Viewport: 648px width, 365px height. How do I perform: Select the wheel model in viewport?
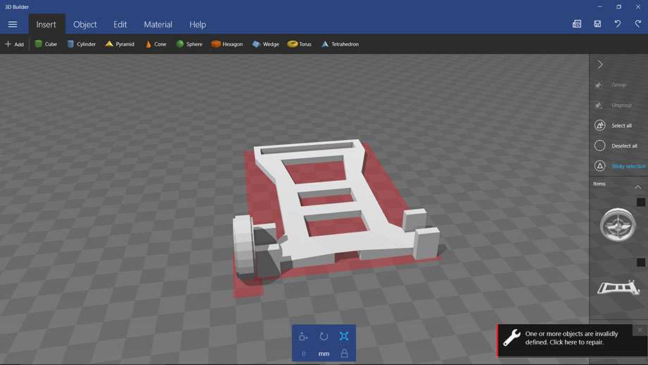coord(244,245)
